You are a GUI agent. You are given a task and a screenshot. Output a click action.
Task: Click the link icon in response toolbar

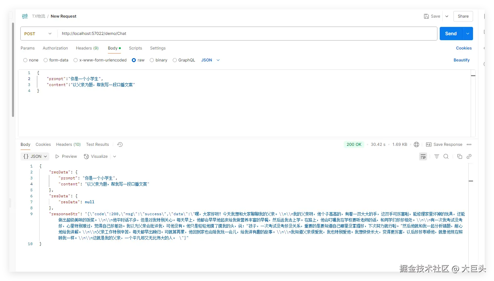pyautogui.click(x=469, y=156)
